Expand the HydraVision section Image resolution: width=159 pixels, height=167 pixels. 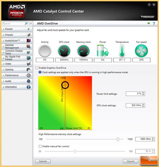click(x=17, y=41)
